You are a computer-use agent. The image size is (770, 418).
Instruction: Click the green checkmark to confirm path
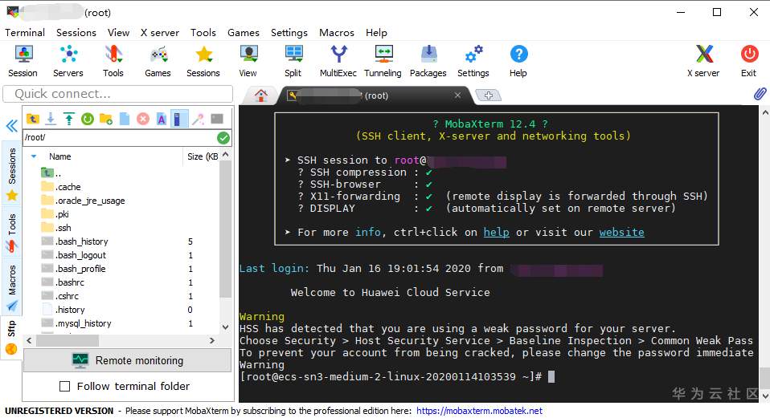pyautogui.click(x=223, y=138)
